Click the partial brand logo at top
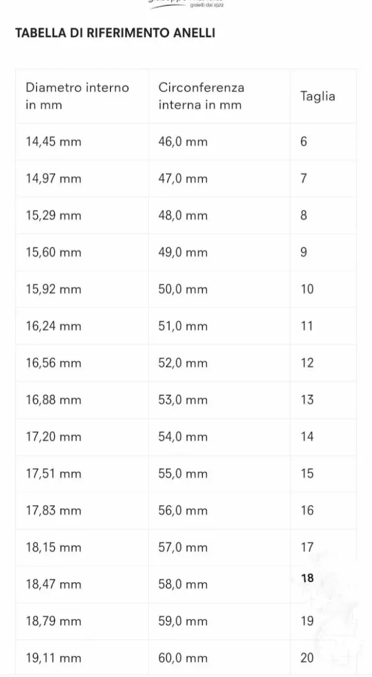The width and height of the screenshot is (372, 677). point(186,3)
